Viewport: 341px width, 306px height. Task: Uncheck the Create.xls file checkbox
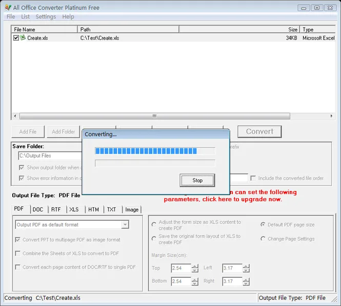(x=16, y=38)
